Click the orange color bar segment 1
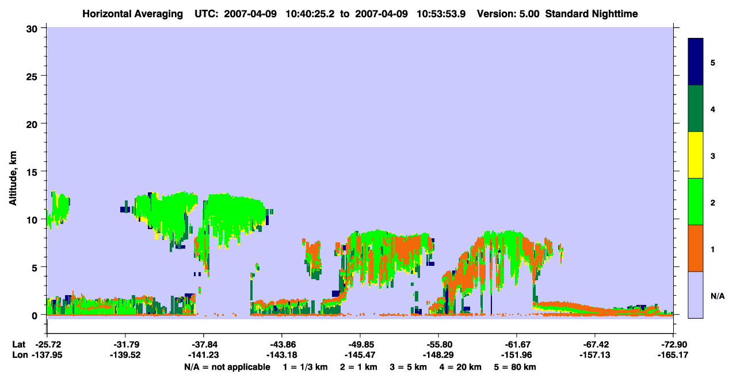Viewport: 748px width, 383px height. pyautogui.click(x=696, y=248)
